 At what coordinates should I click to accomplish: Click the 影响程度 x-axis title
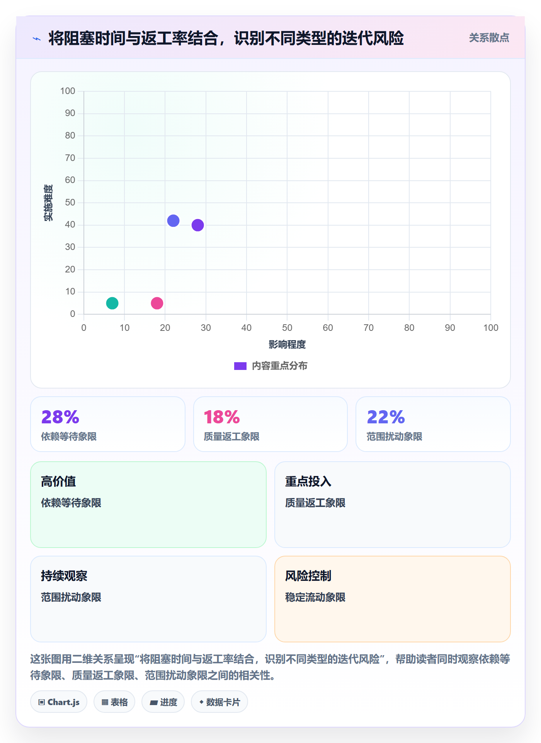[x=287, y=344]
